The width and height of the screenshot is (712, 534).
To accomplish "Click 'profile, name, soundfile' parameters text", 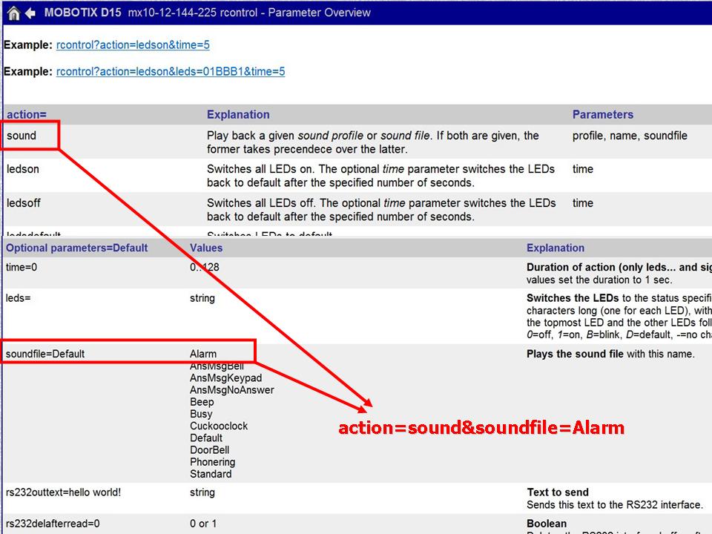I will click(x=630, y=135).
